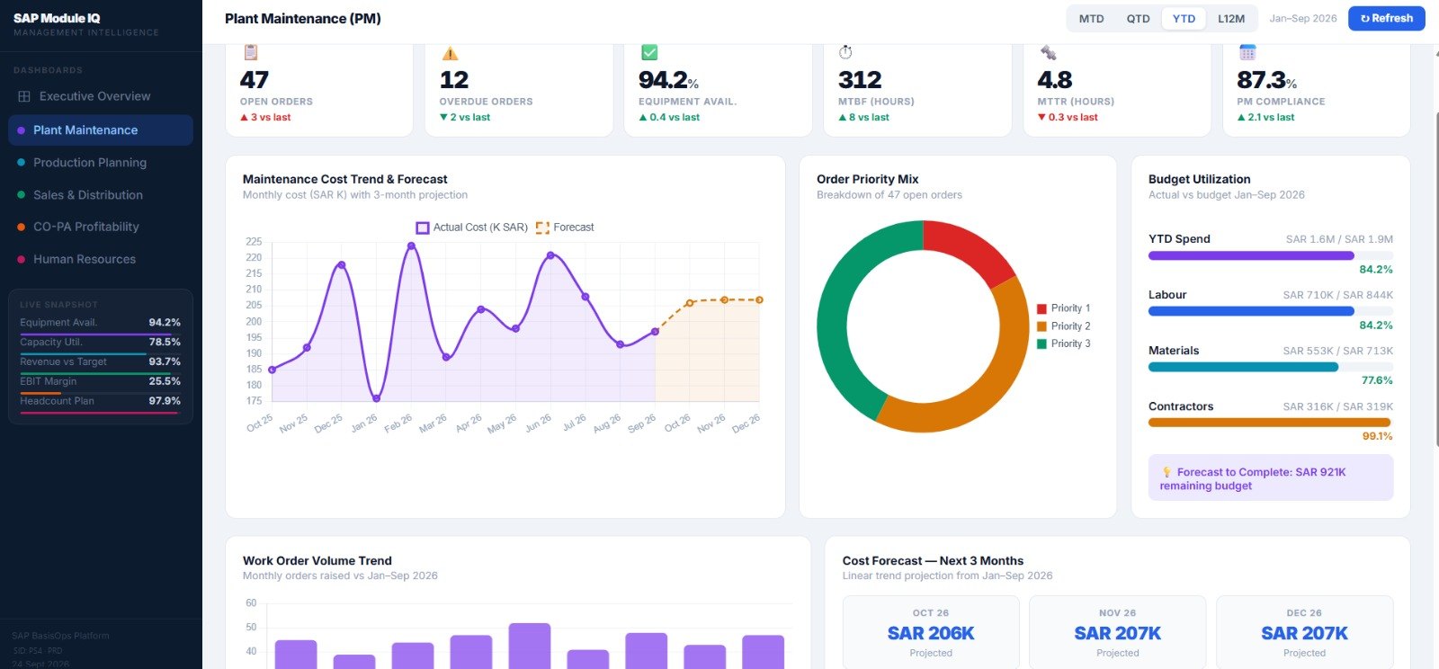Select the YTD period tab

(1184, 18)
